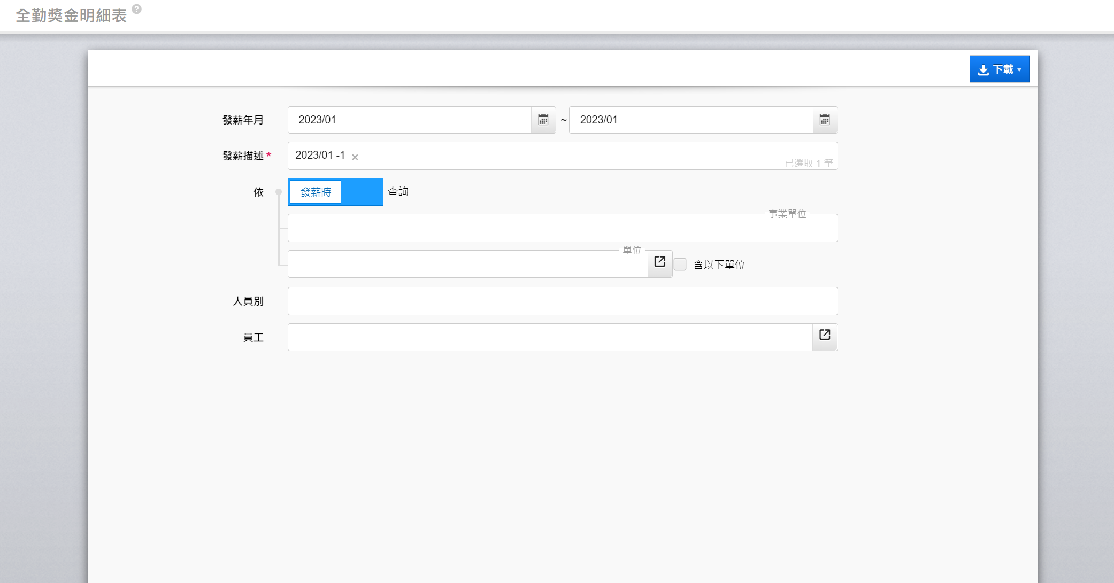
Task: Click the 全勤獎金明細表 page title
Action: click(71, 15)
